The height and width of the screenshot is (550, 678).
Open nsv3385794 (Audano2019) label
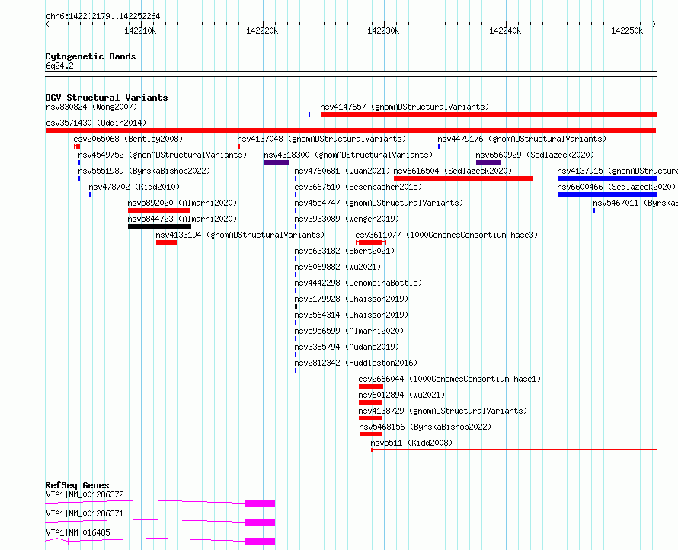(x=347, y=347)
